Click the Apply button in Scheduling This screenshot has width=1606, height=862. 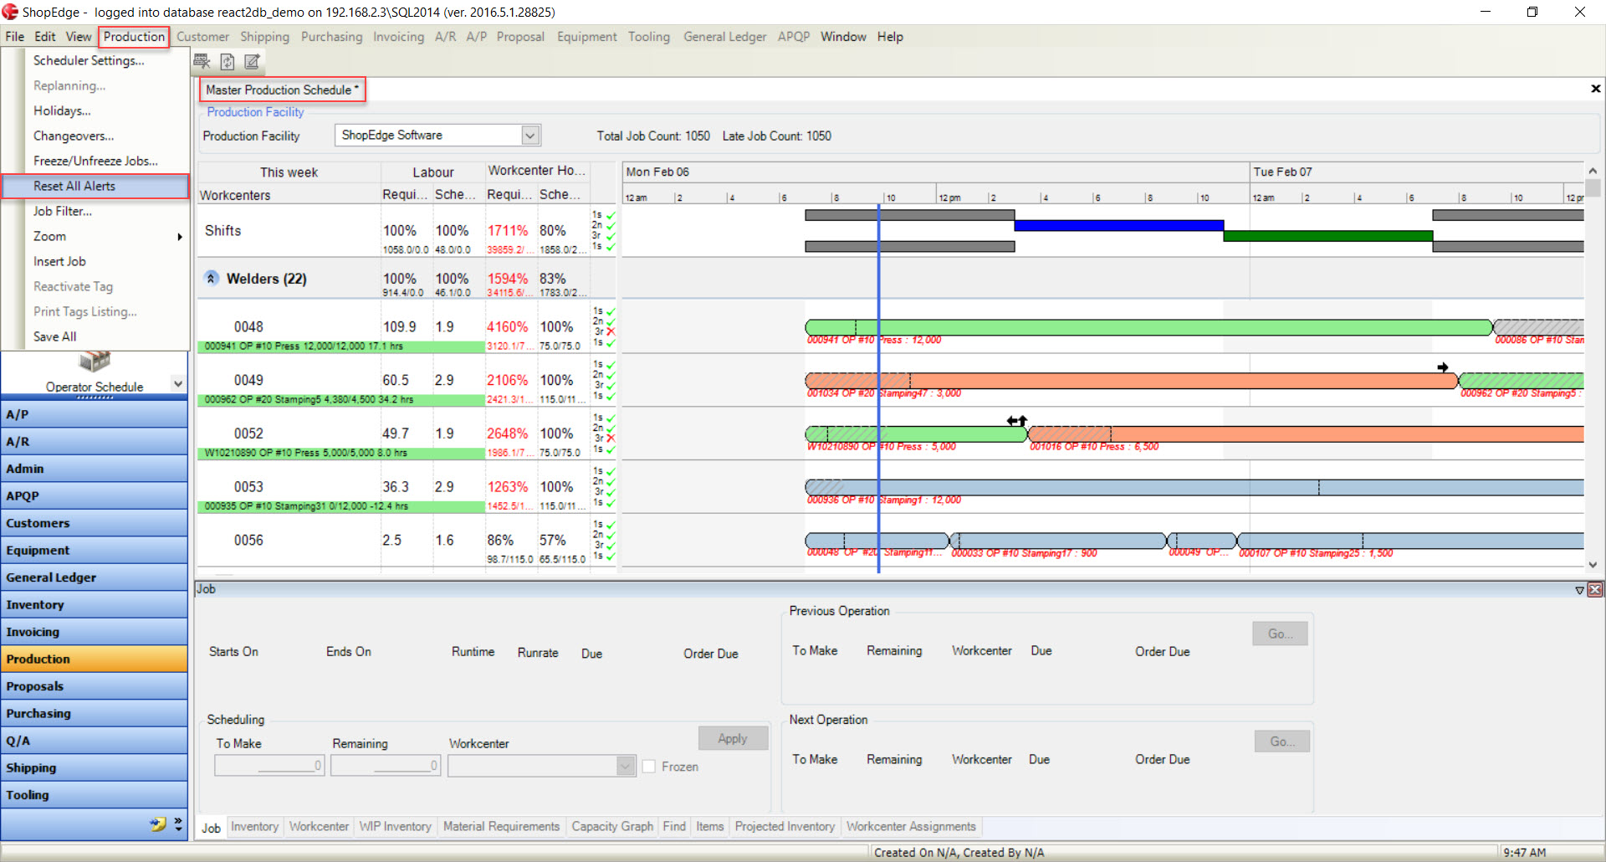coord(733,738)
